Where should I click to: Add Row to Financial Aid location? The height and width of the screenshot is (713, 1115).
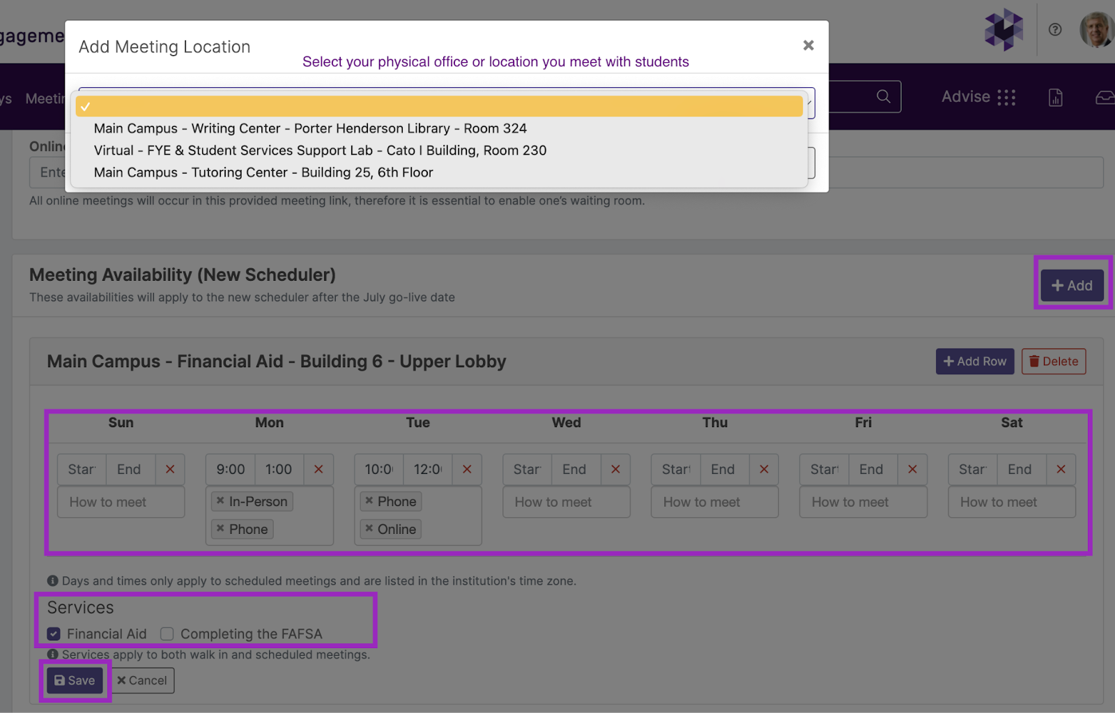(x=974, y=362)
